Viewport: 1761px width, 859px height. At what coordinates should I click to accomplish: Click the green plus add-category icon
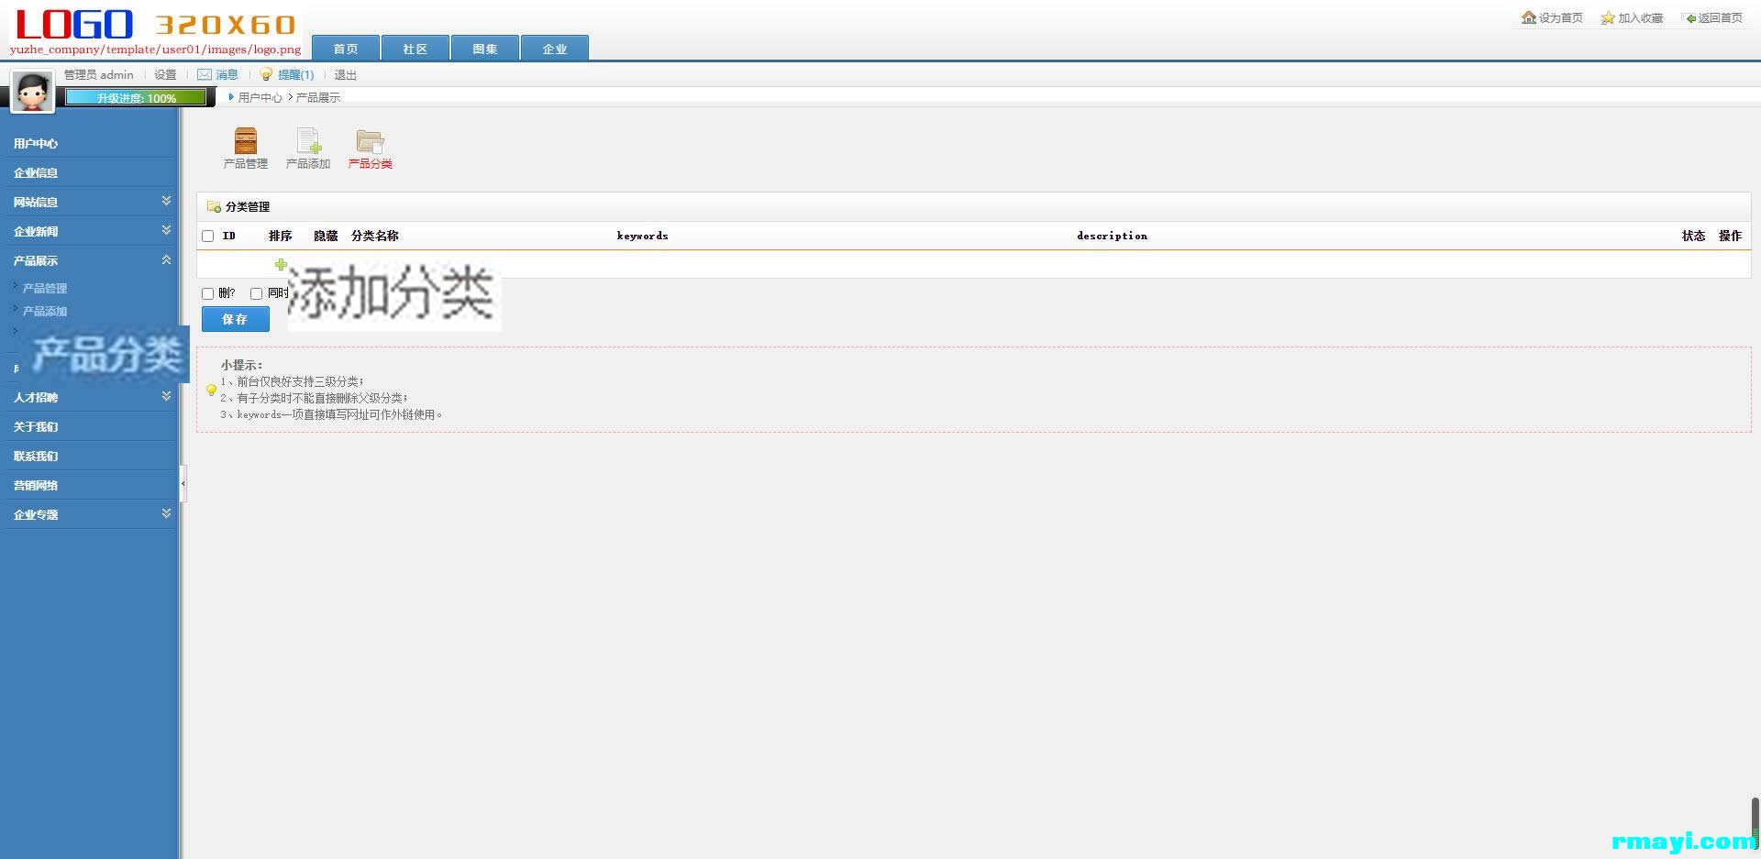tap(281, 264)
